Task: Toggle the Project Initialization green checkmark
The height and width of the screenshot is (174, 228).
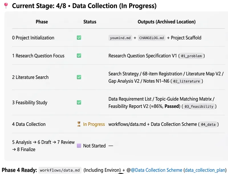Action: (x=79, y=38)
